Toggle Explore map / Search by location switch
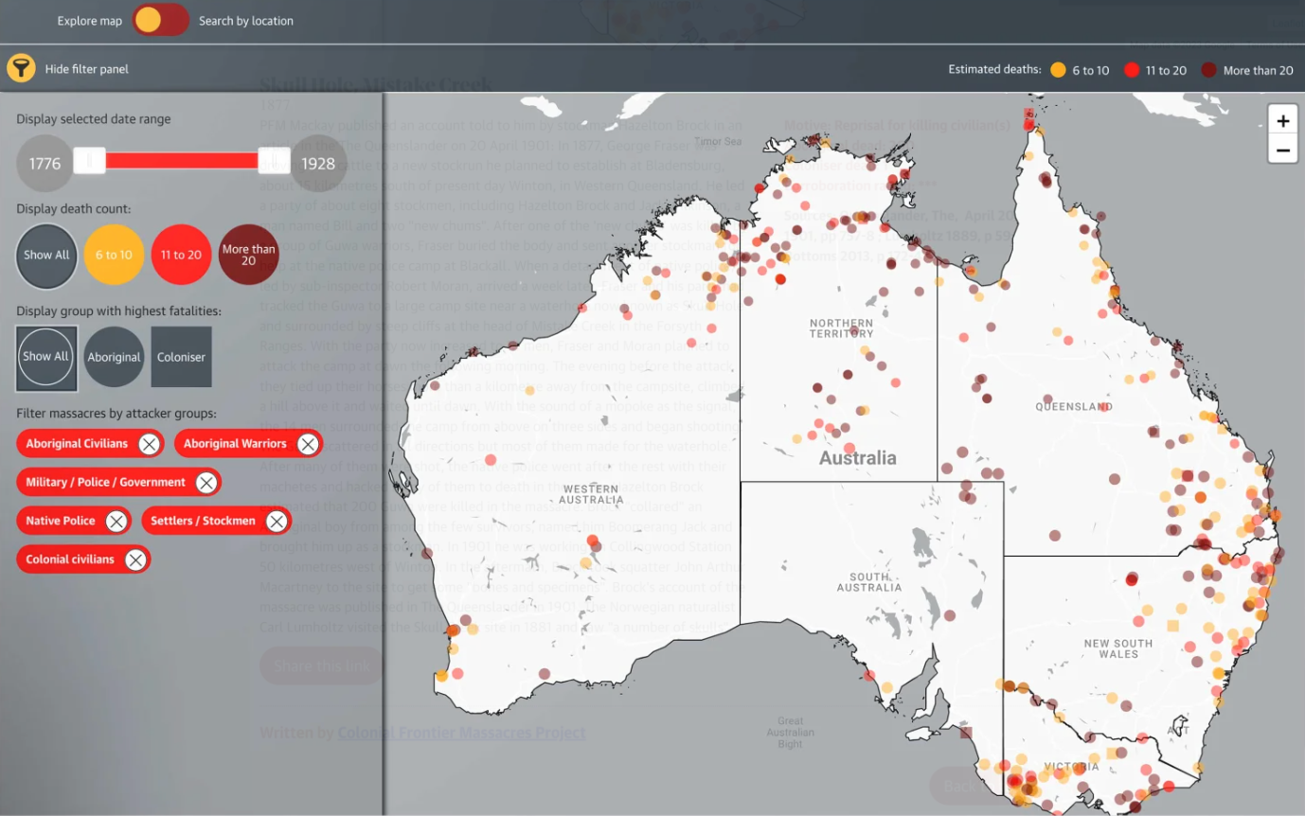Screen dimensions: 1305x816 tap(160, 21)
